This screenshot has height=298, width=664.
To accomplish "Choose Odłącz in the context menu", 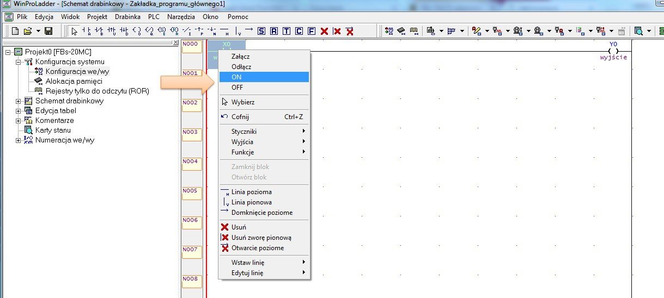I will pyautogui.click(x=264, y=67).
